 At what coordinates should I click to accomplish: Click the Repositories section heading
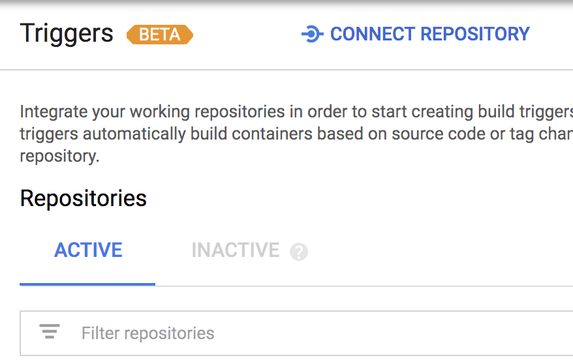pos(84,198)
